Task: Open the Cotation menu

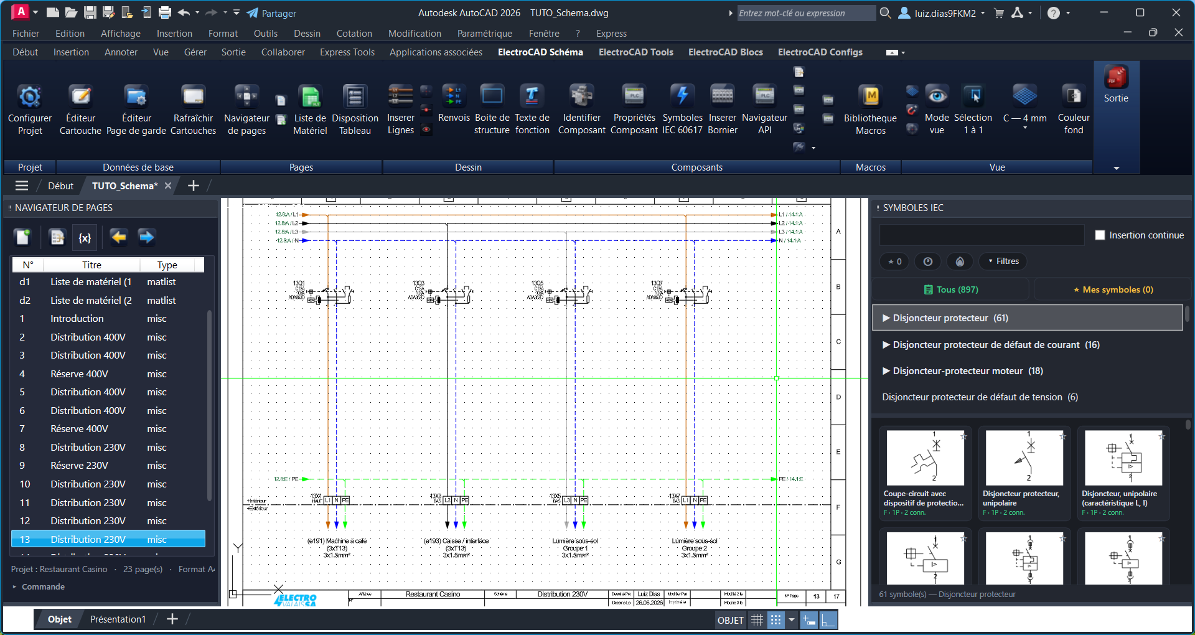Action: tap(354, 34)
